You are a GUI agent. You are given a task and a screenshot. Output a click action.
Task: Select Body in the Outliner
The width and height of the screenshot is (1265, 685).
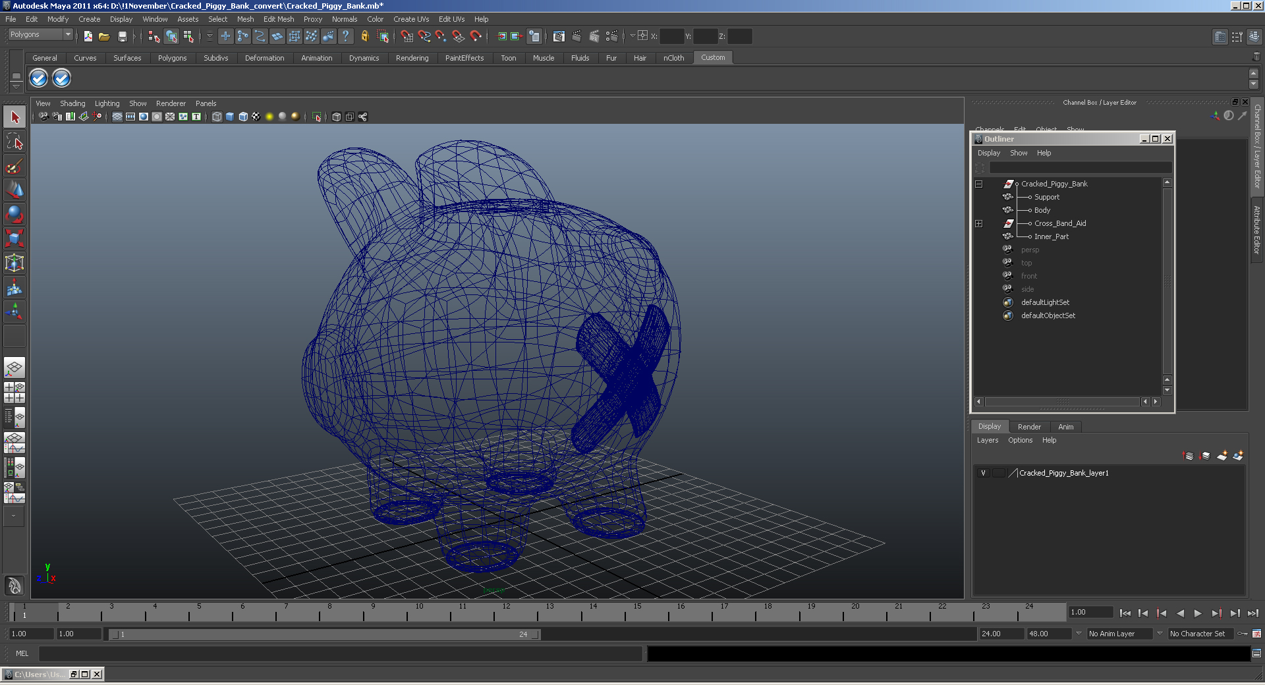pos(1042,210)
